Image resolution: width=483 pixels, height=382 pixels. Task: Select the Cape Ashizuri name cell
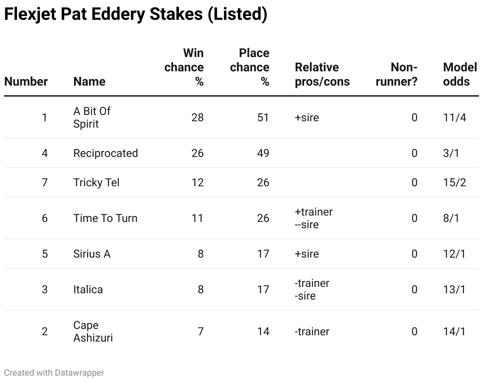(93, 331)
